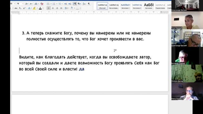
Task: Set left-to-right text direction
Action: tap(75, 4)
